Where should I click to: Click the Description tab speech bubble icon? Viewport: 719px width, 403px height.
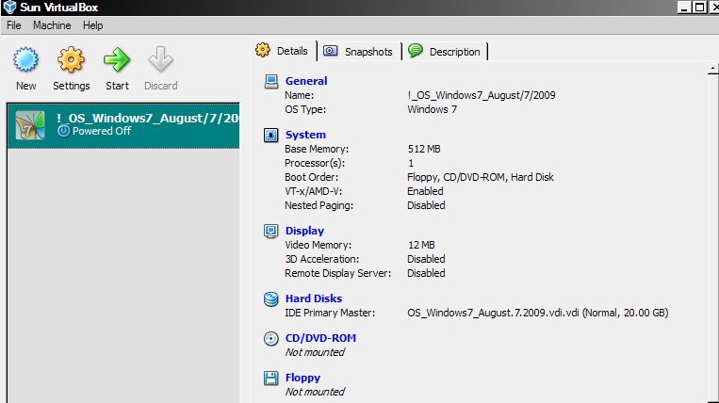[x=416, y=51]
